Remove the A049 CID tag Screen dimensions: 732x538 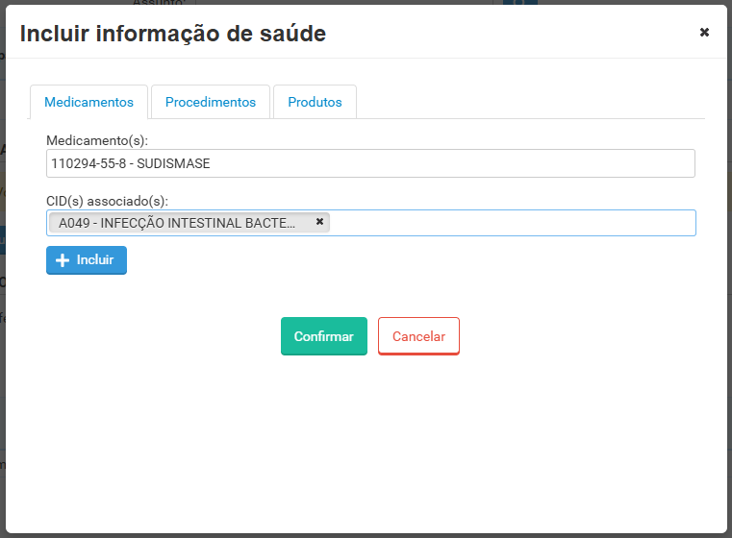[x=319, y=221]
